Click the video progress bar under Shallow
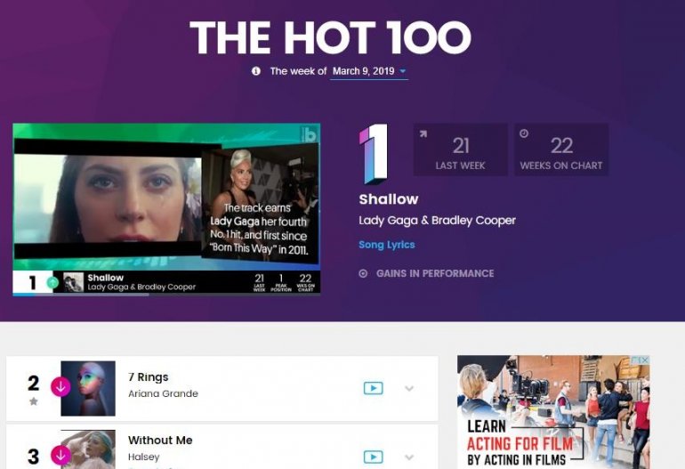The width and height of the screenshot is (685, 469). point(166,295)
